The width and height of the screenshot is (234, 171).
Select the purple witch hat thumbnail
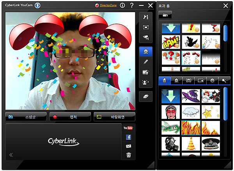[191, 96]
